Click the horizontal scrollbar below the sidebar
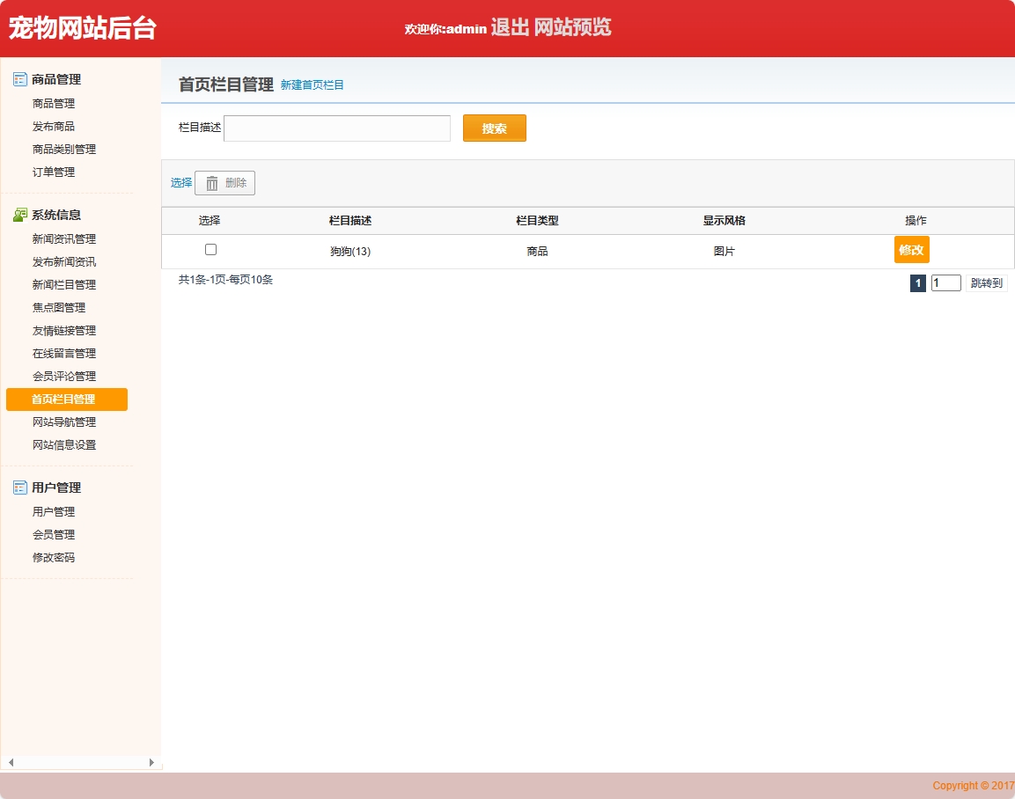This screenshot has width=1015, height=799. [82, 762]
